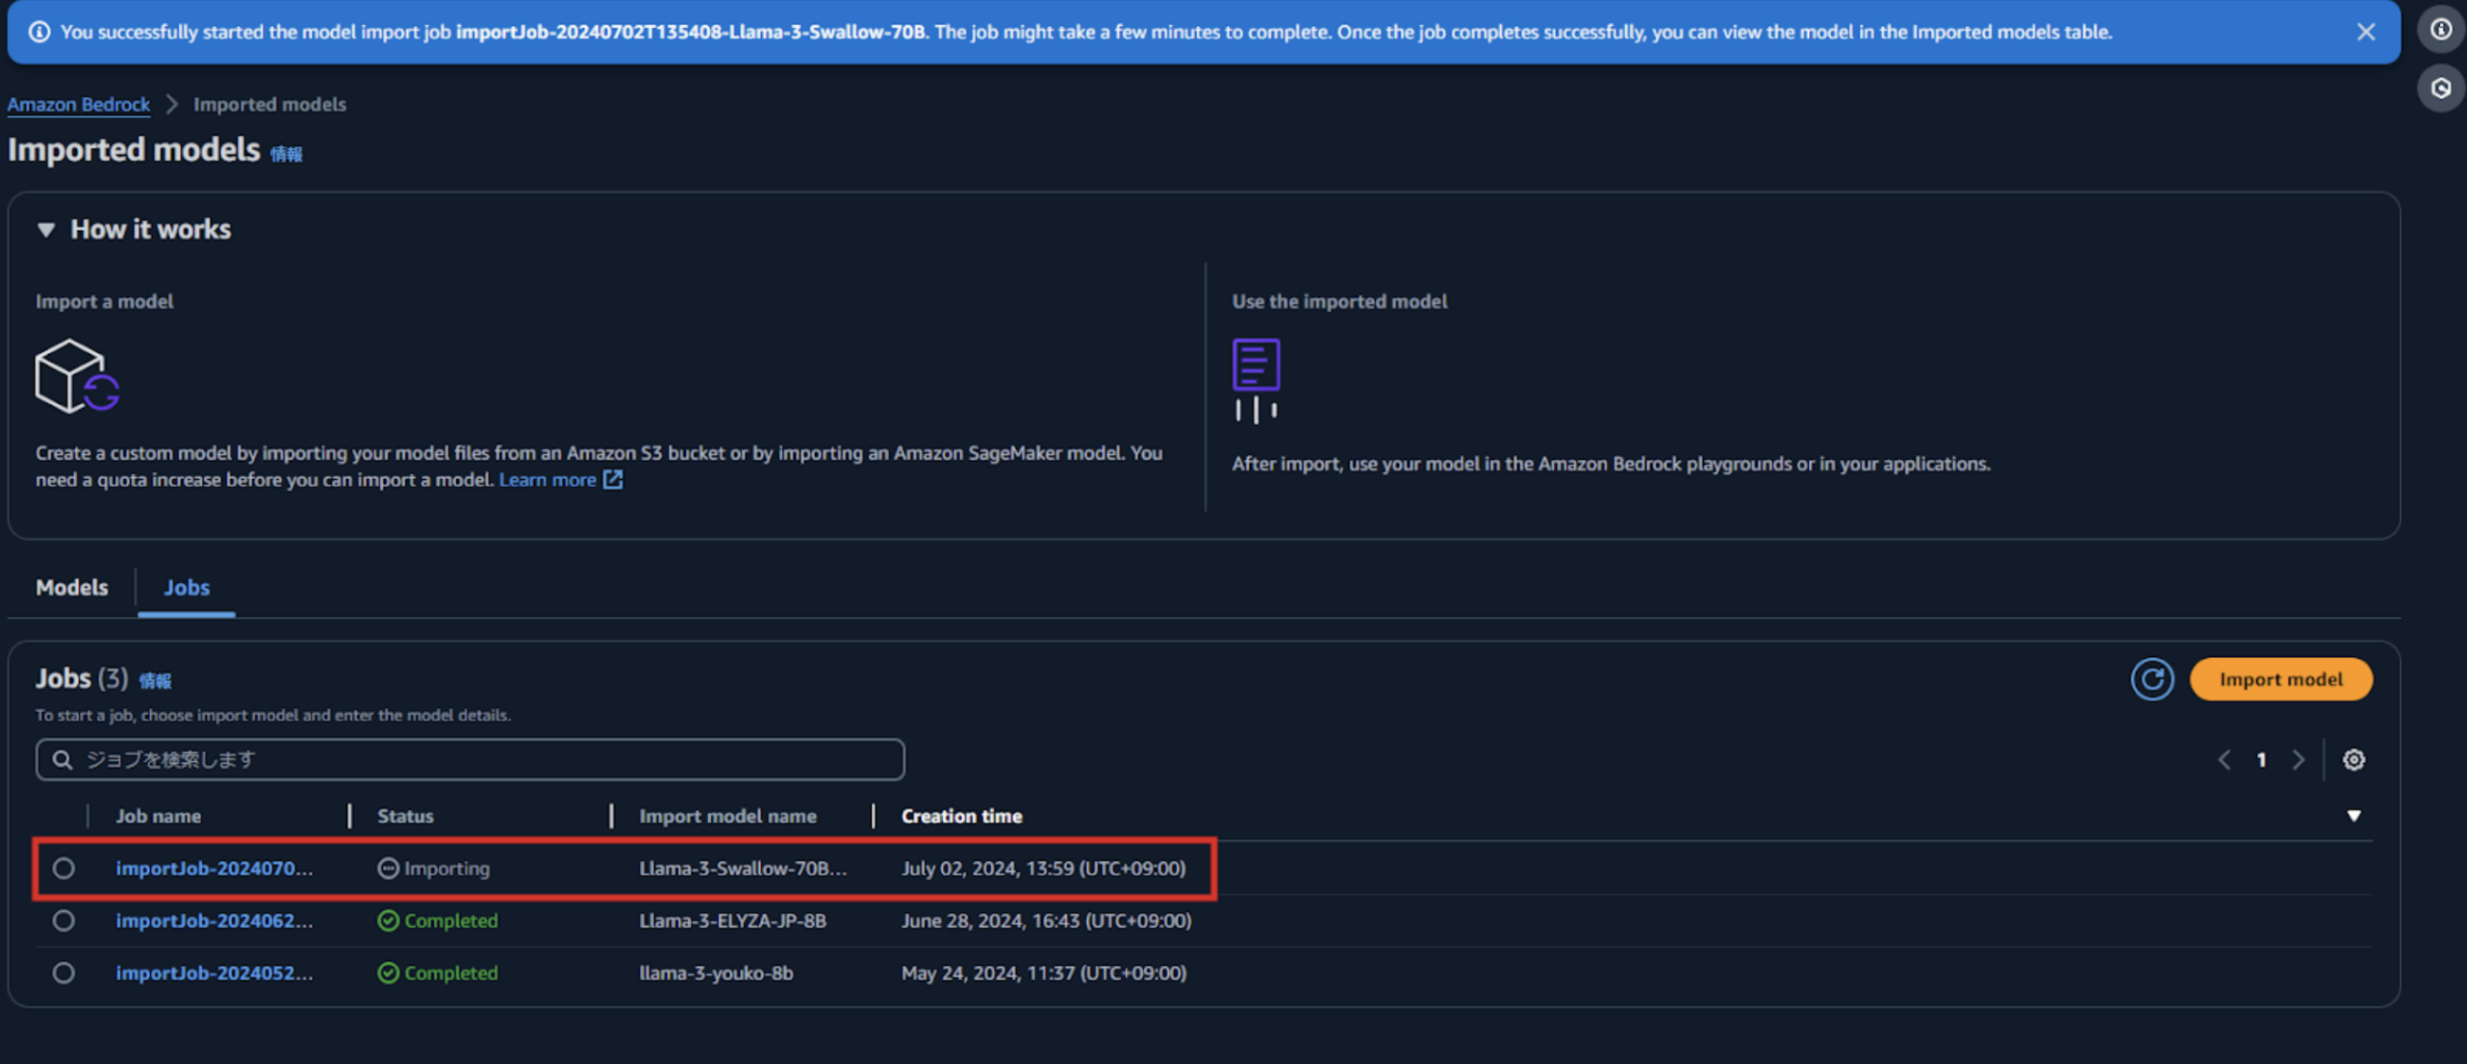Dismiss the blue import success banner
This screenshot has width=2467, height=1064.
pos(2366,32)
